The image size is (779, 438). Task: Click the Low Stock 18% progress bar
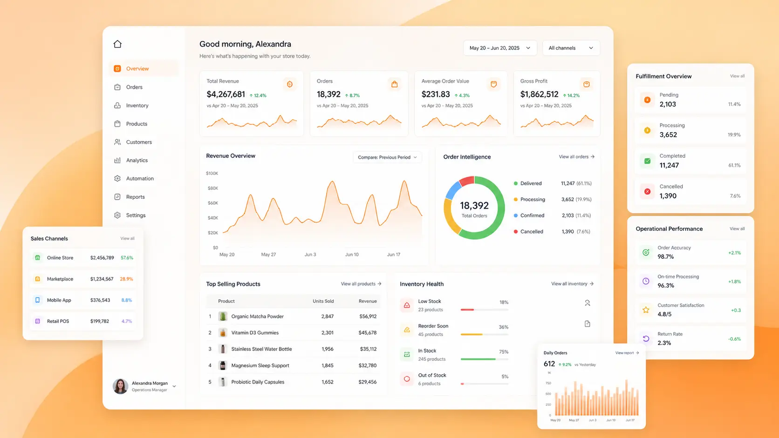485,310
